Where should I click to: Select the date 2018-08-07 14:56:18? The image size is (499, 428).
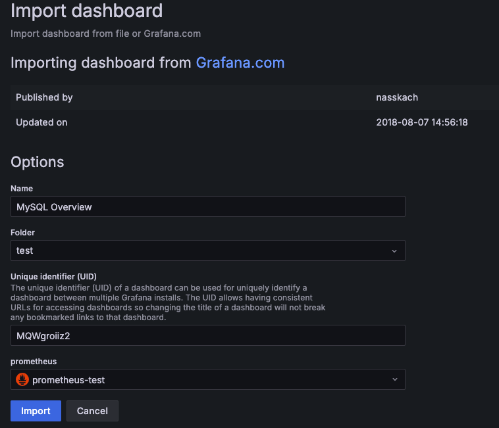pyautogui.click(x=422, y=122)
